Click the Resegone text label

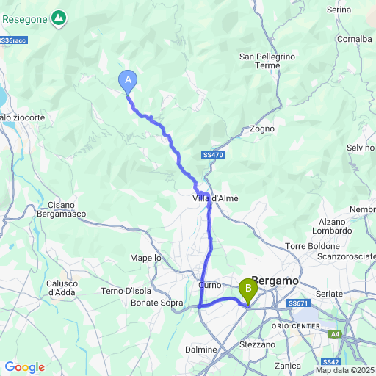[x=25, y=19]
